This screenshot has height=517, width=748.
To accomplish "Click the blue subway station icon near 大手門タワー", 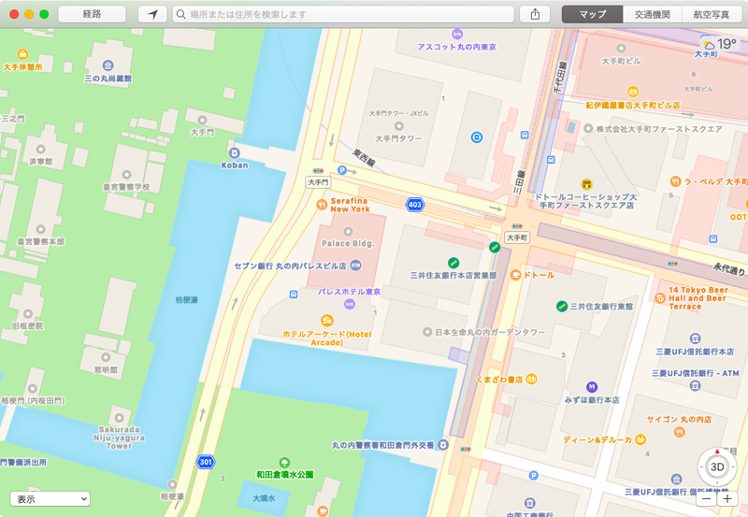I will [x=477, y=137].
